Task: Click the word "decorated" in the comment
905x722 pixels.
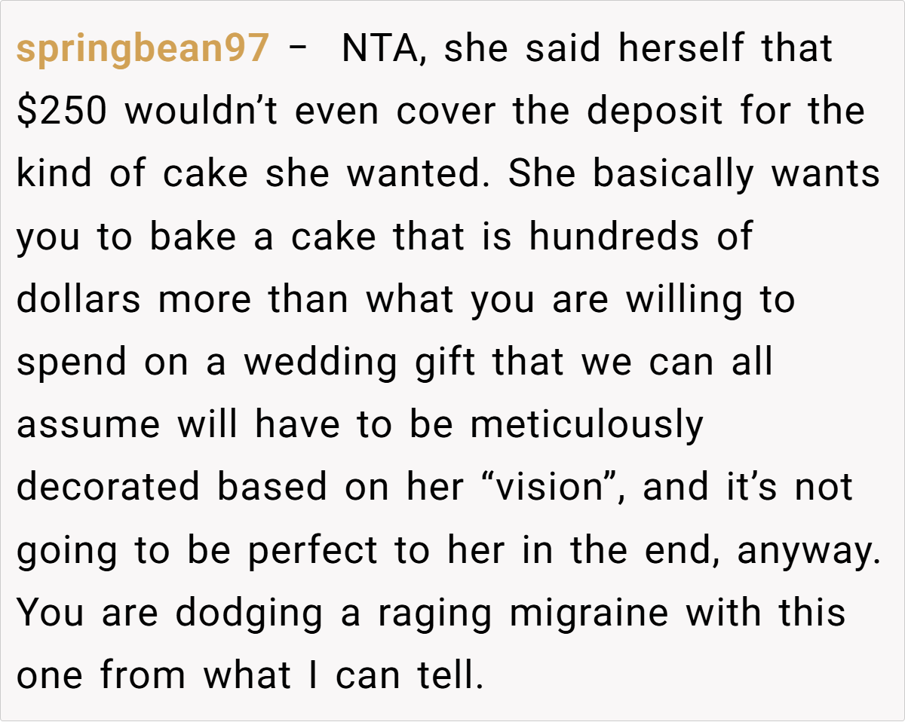Action: (109, 488)
